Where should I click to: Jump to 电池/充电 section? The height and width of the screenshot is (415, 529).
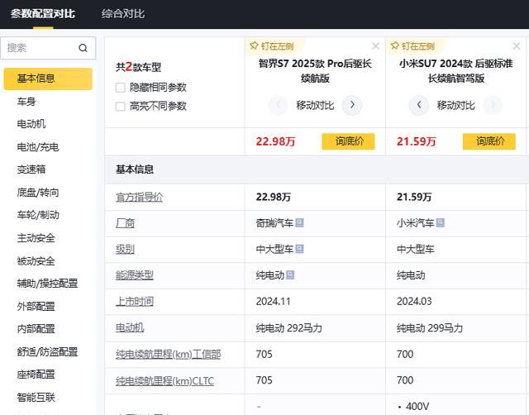coord(38,147)
